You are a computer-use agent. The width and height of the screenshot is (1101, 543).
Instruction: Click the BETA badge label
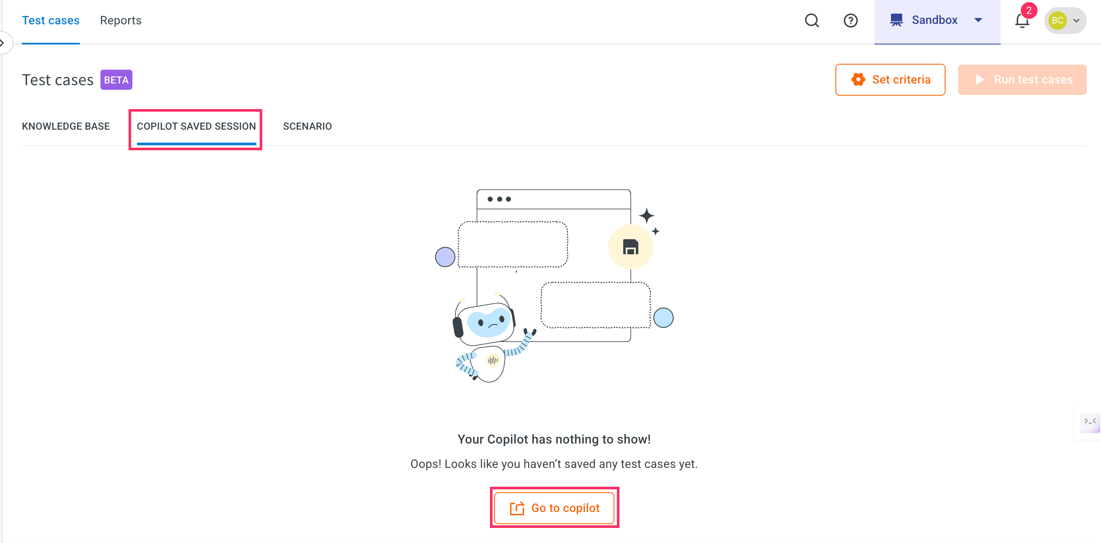pyautogui.click(x=116, y=80)
